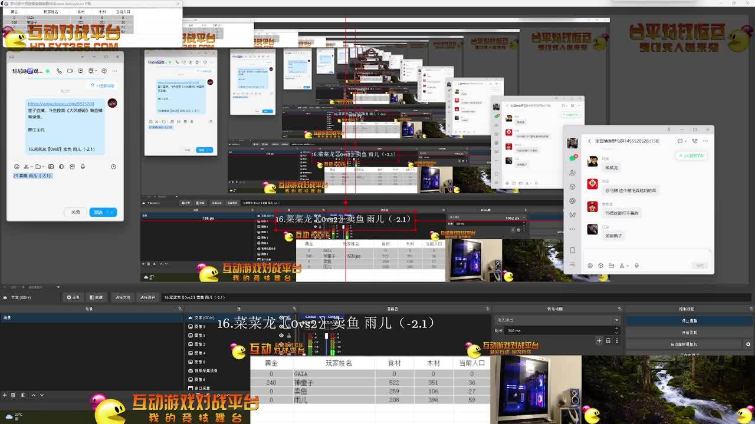Screen dimensions: 755x424
Task: Start a video call in QQ chat
Action: 70,71
